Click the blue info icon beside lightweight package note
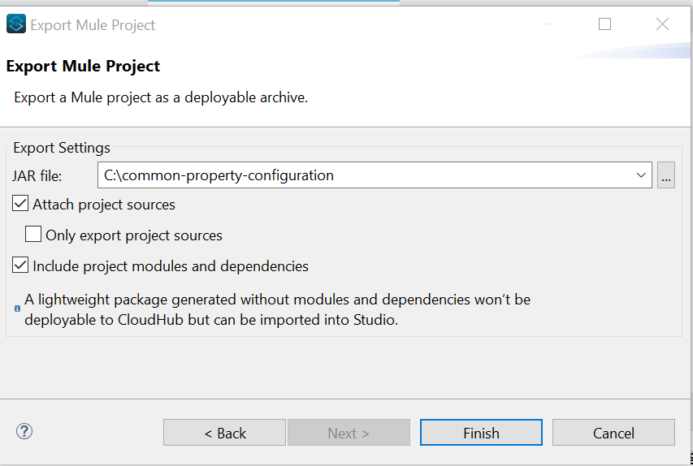This screenshot has width=693, height=466. point(18,309)
